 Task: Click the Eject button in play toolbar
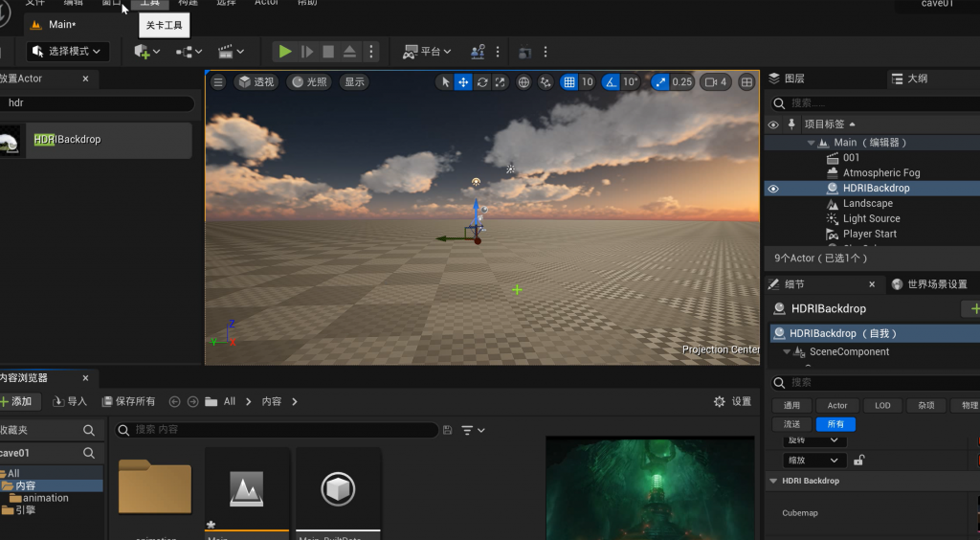[350, 52]
